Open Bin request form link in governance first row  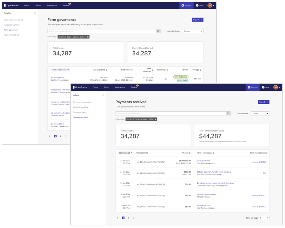57,78
